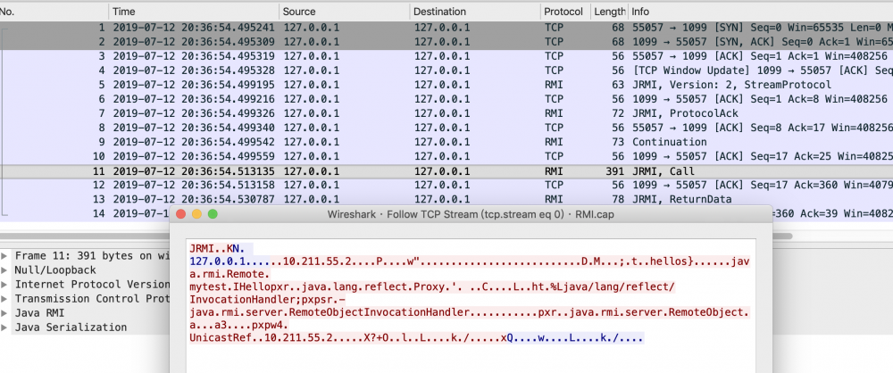Sort packets by the Protocol column
Screen dimensions: 893x373
tap(563, 12)
